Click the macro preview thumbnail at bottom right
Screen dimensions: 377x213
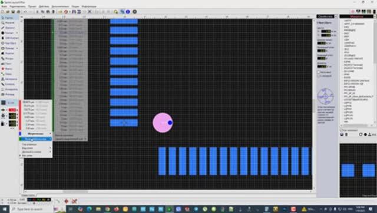(358, 171)
